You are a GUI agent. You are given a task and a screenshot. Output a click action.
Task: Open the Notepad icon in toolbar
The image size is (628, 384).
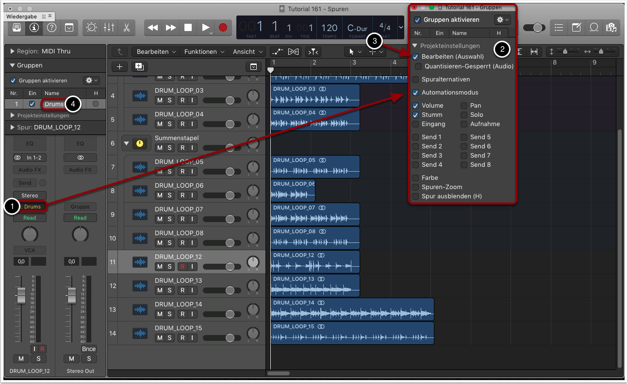click(x=576, y=28)
